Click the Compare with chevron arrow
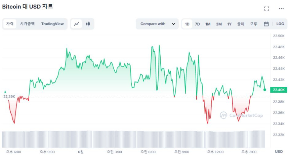The height and width of the screenshot is (155, 289). click(173, 24)
